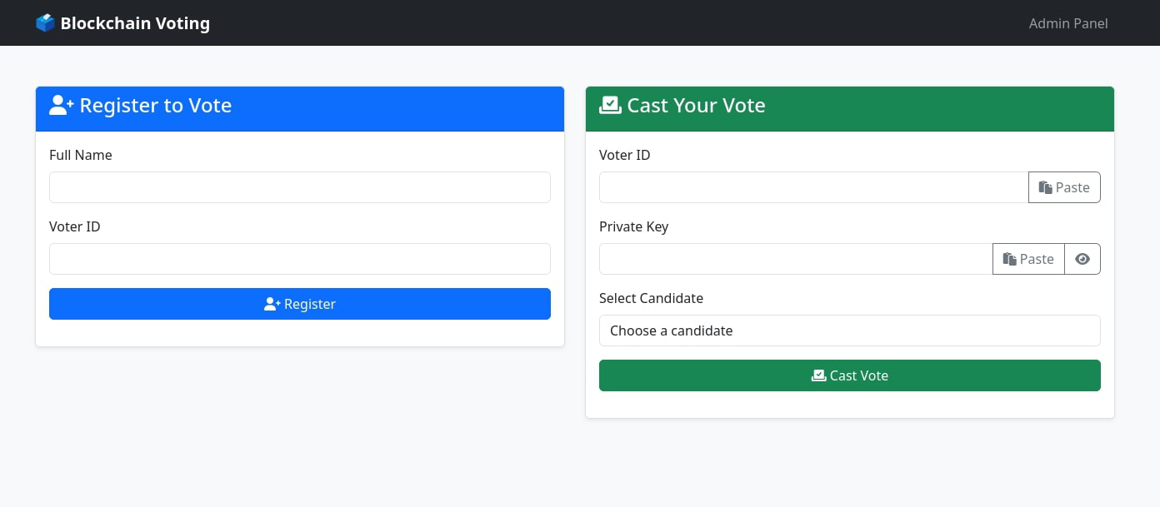Open candidate options under Select Candidate
1160x507 pixels.
pyautogui.click(x=850, y=331)
